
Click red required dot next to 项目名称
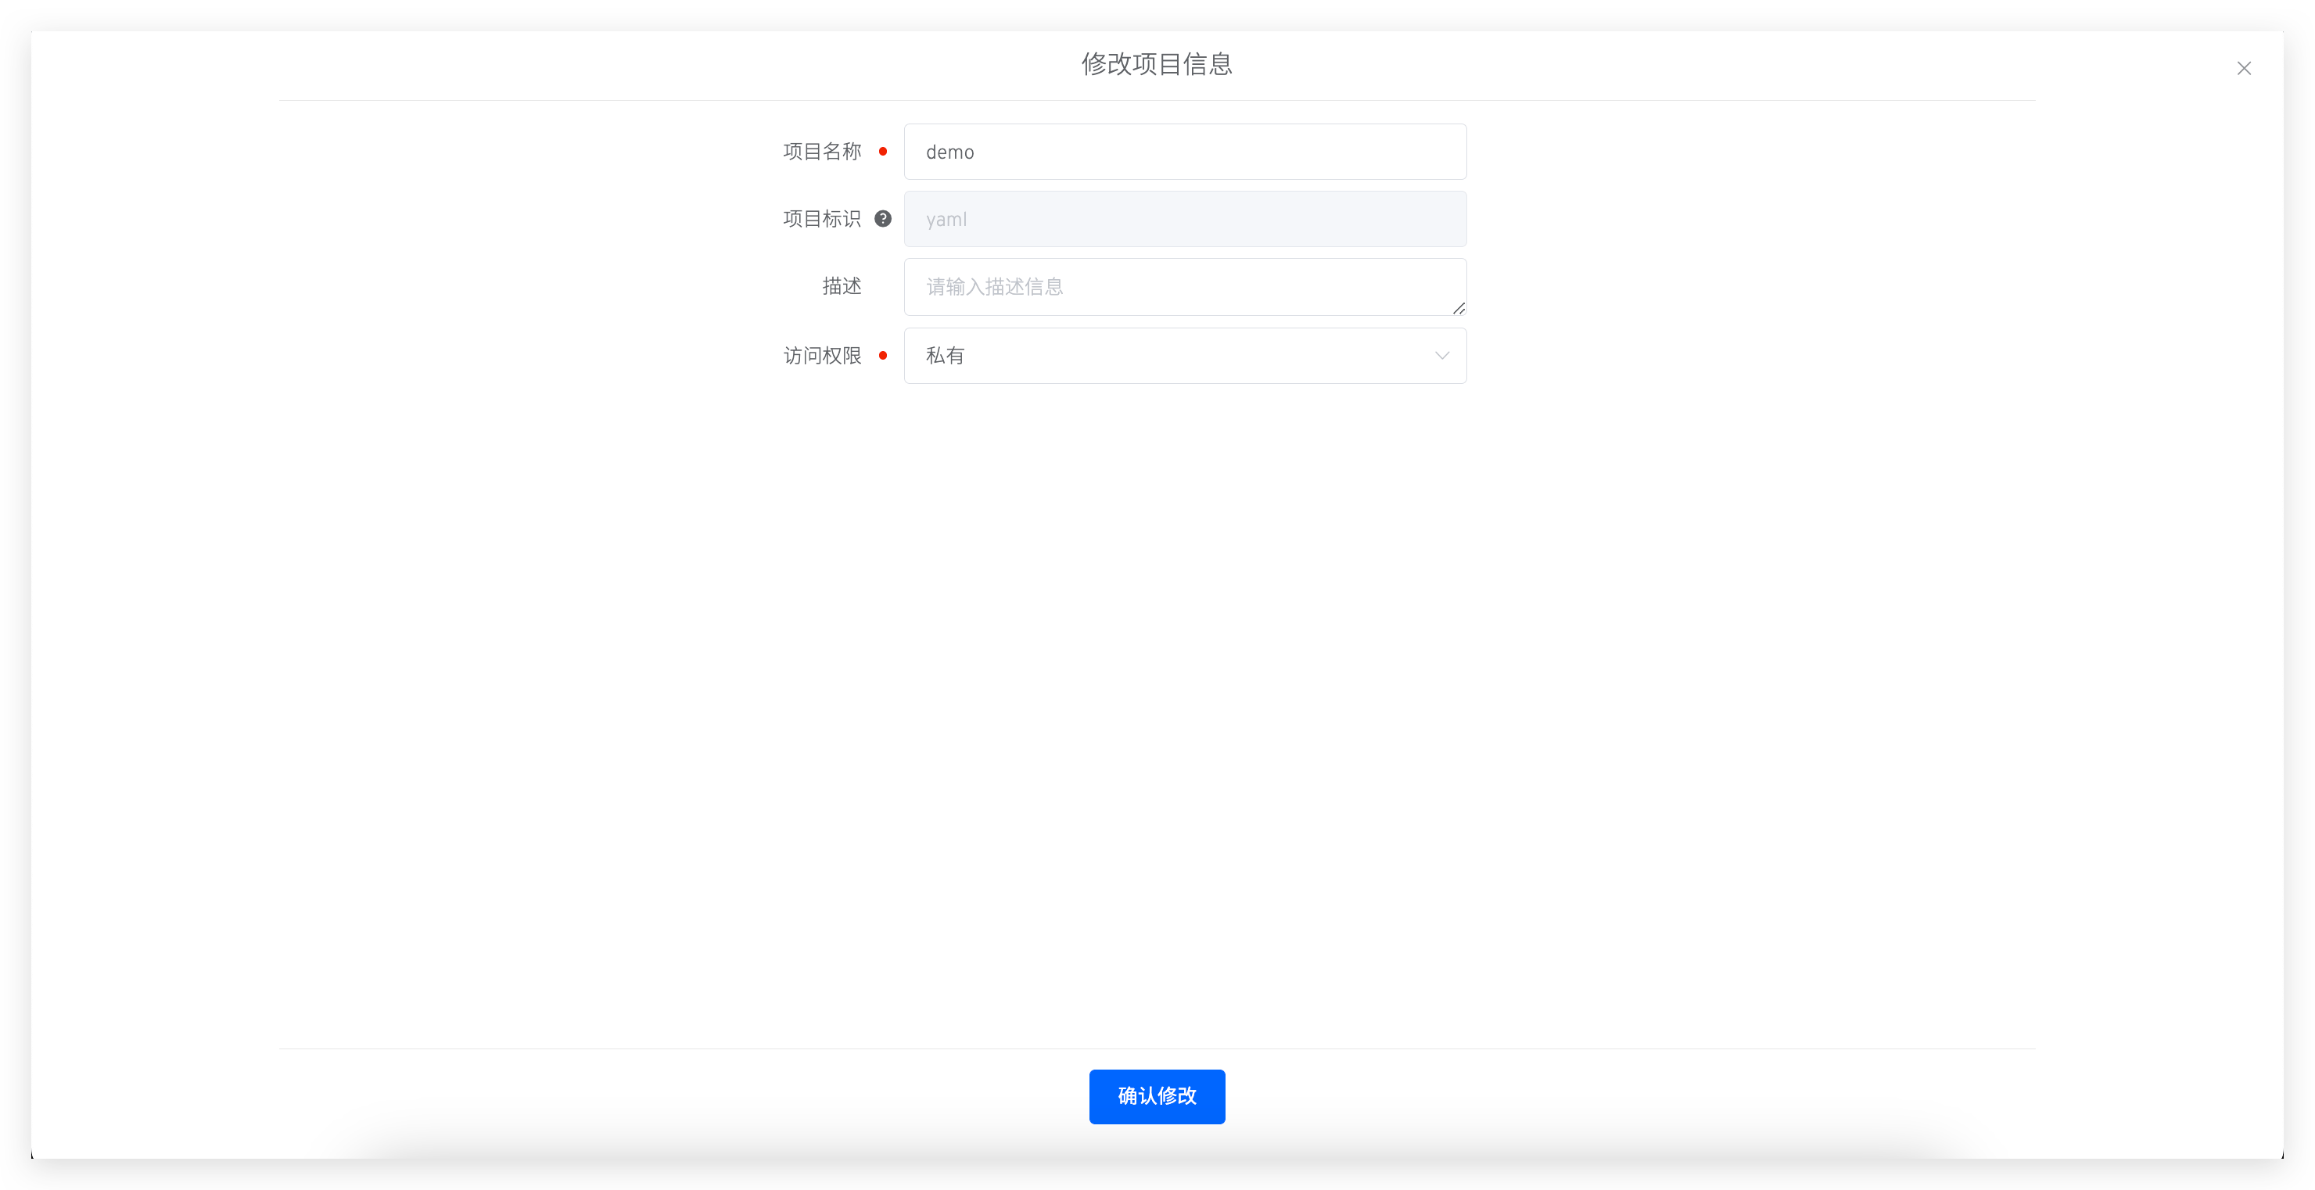[x=882, y=151]
